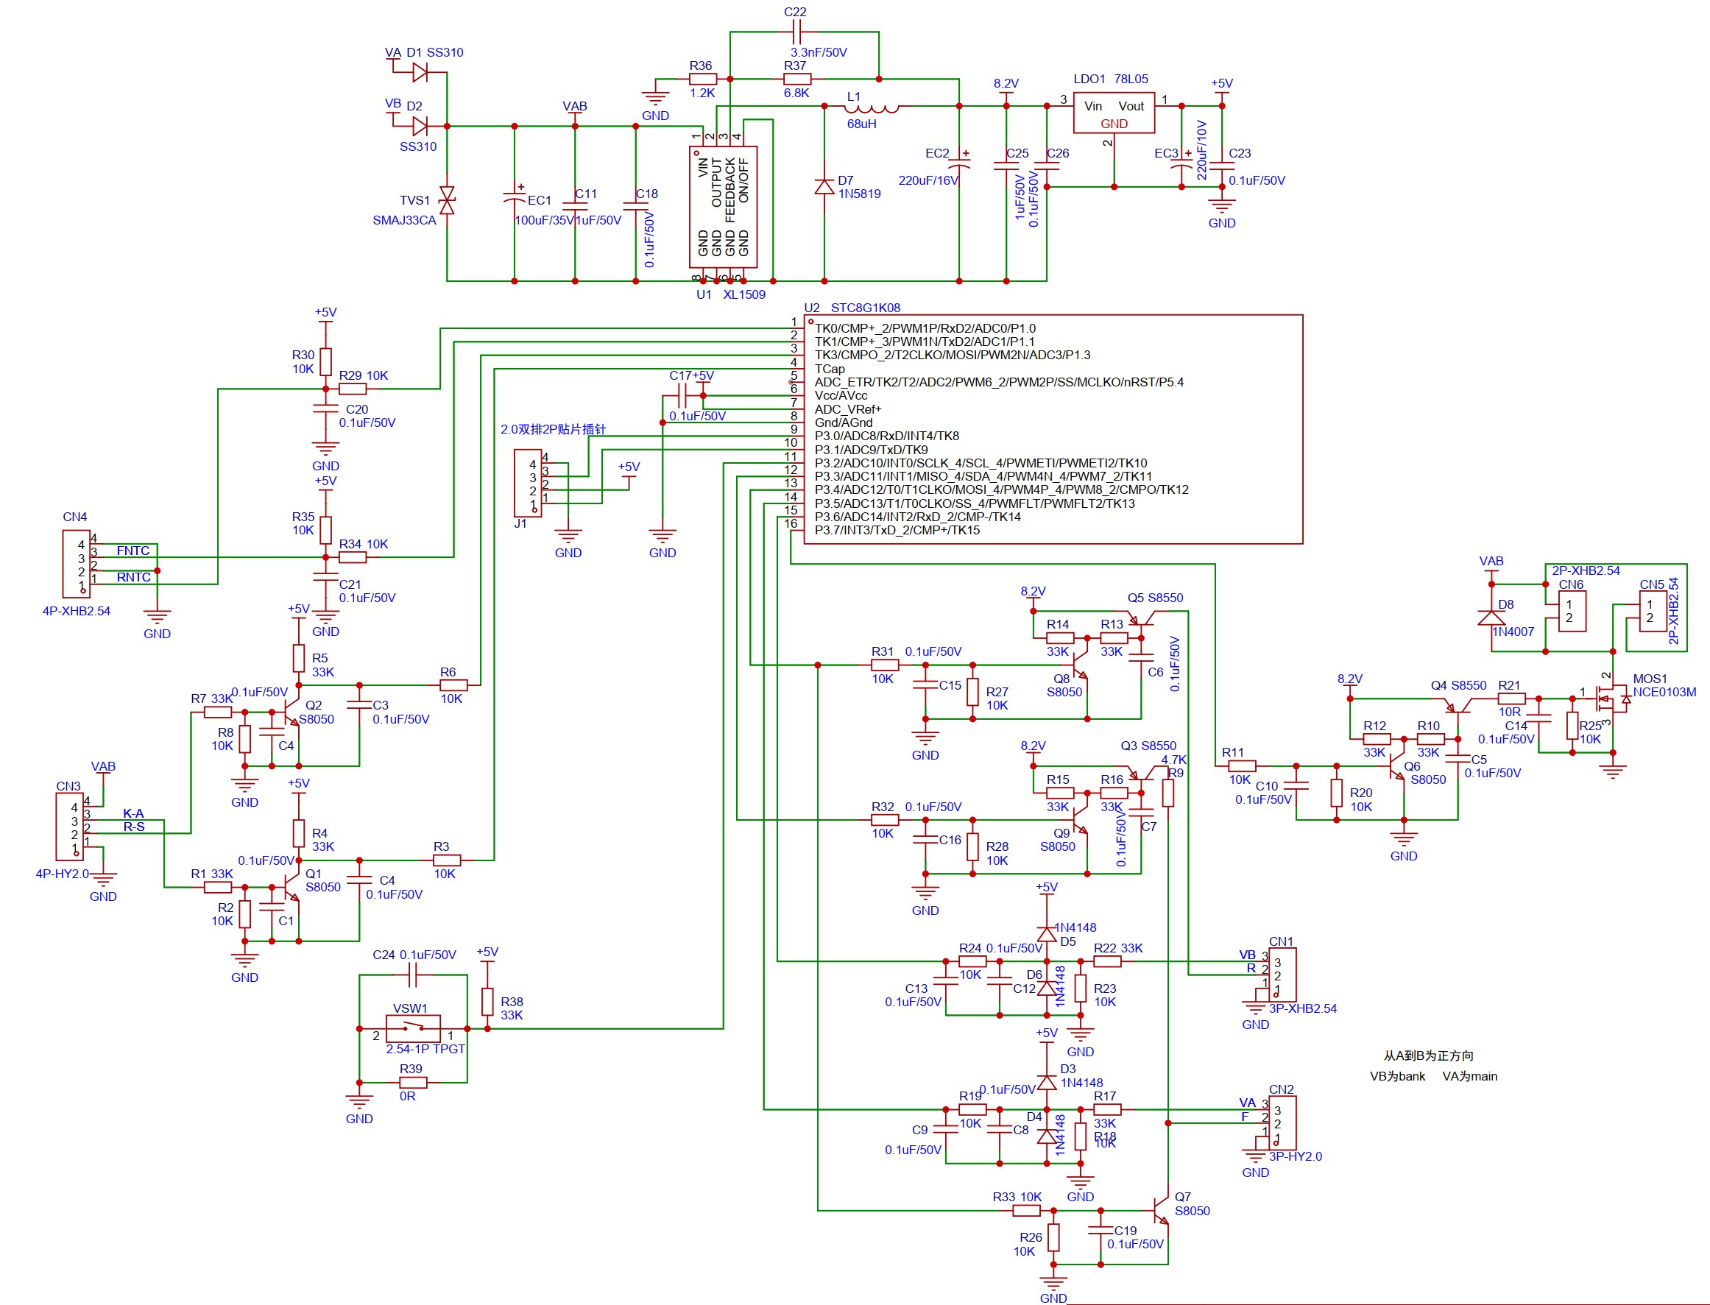
Task: Click the FNTC net label
Action: point(133,551)
